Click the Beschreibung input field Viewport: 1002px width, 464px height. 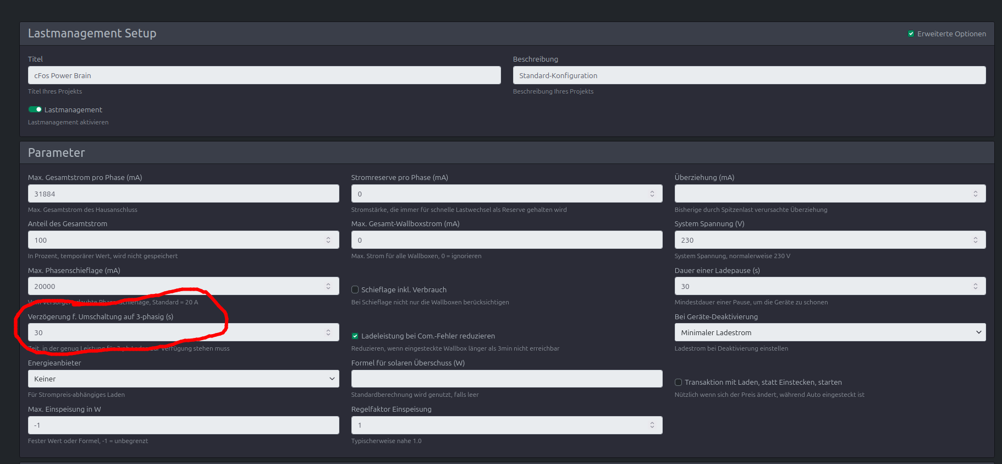click(x=749, y=75)
